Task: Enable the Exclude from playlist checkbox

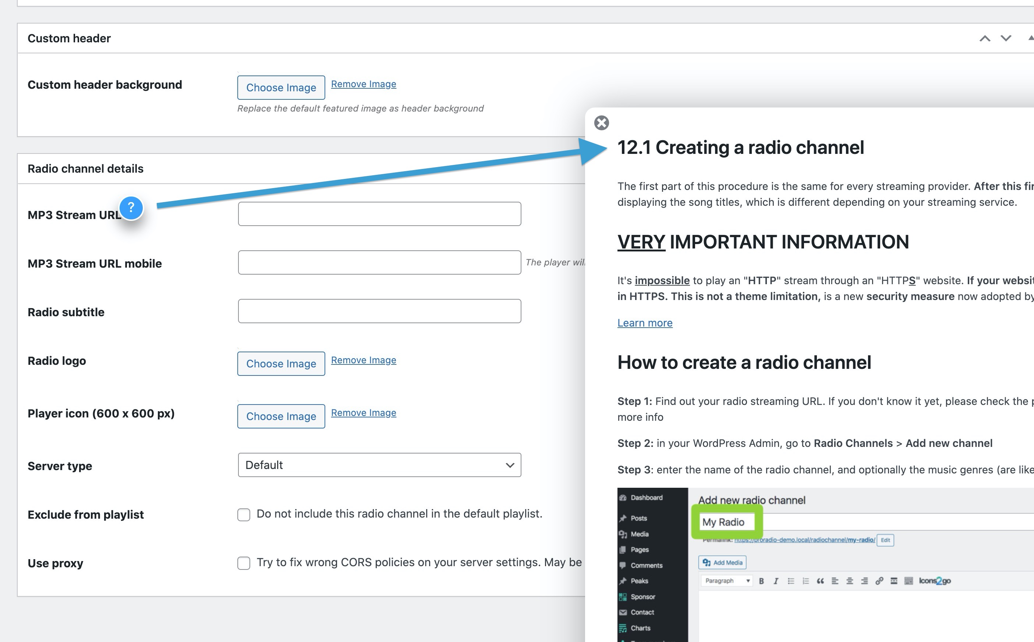Action: pyautogui.click(x=244, y=515)
